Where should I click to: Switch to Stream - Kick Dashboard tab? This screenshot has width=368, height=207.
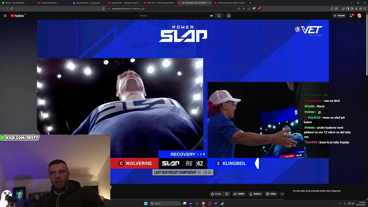[x=17, y=3]
